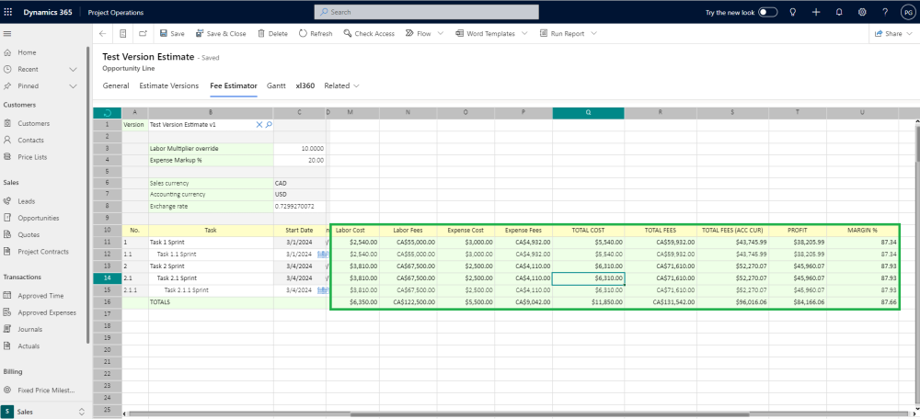Click the horizontal spreadsheet scrollbar
The width and height of the screenshot is (920, 419).
[549, 414]
